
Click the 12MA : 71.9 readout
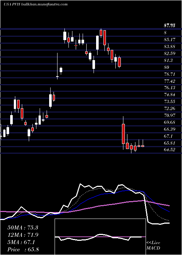23,235
